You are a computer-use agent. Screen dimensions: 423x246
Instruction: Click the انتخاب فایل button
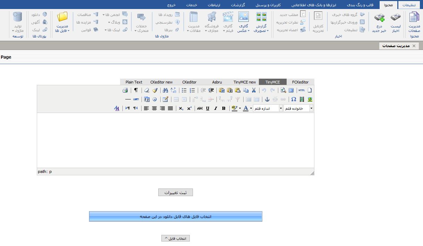click(176, 238)
